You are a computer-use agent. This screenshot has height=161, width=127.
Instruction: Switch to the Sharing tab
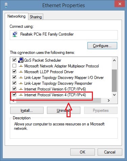36,17
